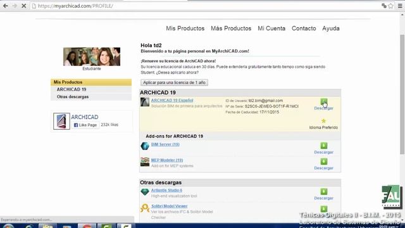Click Aplicar para una licencia de 1 año

[x=175, y=82]
